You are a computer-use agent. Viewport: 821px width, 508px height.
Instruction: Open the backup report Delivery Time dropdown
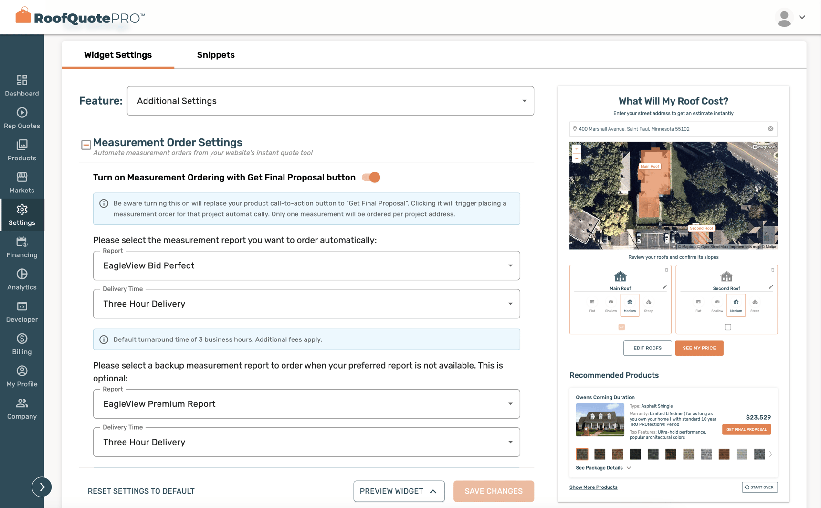pyautogui.click(x=306, y=442)
